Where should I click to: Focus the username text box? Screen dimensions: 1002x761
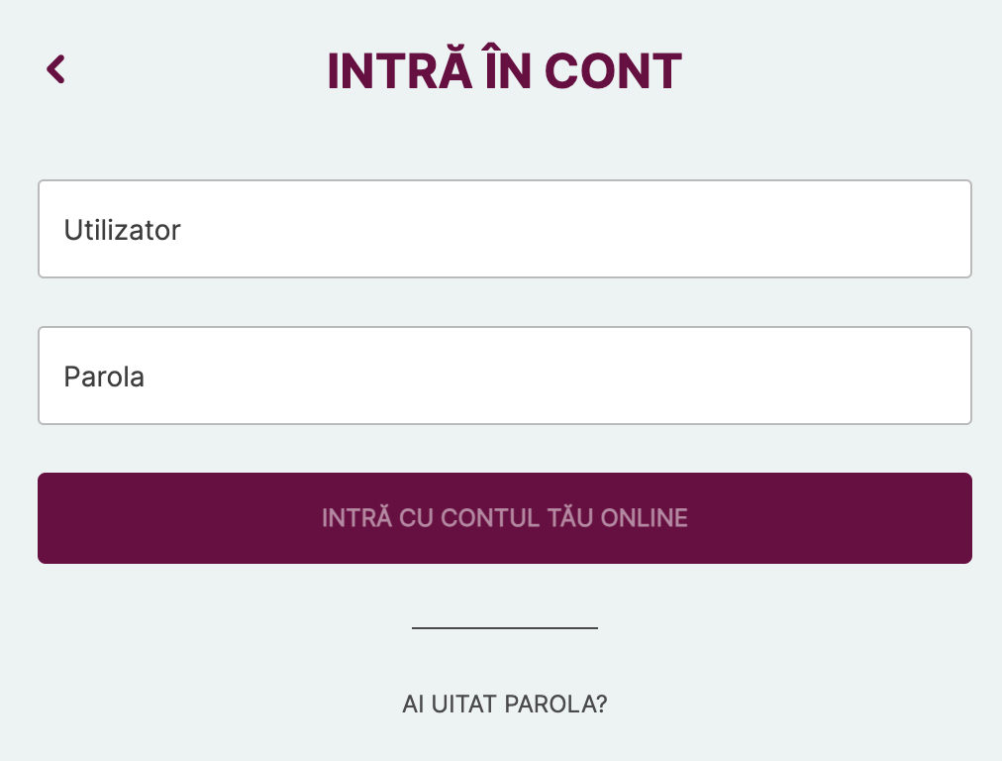(x=504, y=229)
